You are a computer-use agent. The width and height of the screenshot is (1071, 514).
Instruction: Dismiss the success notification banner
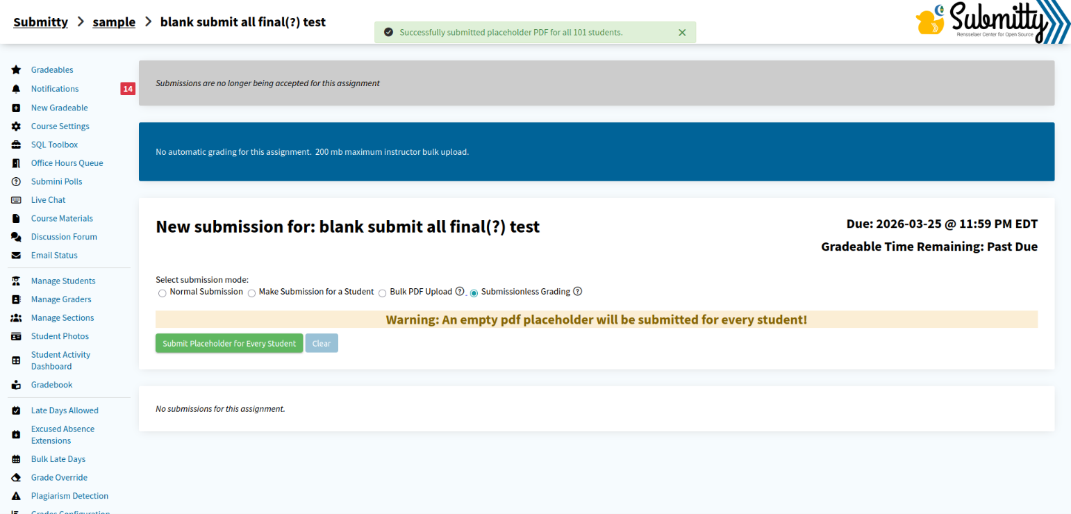pos(682,33)
